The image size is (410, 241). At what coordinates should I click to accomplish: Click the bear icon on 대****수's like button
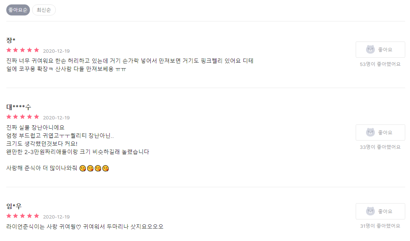tap(370, 132)
